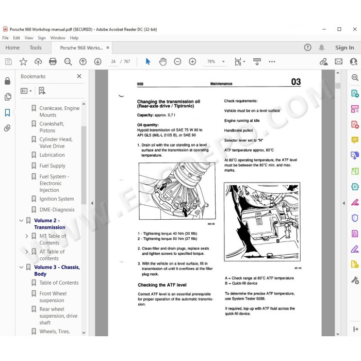Open the Sign menu
Screen dimensions: 361x361
pos(42,38)
